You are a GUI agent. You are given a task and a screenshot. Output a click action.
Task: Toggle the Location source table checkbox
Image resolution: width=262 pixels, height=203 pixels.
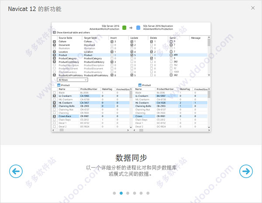point(54,52)
